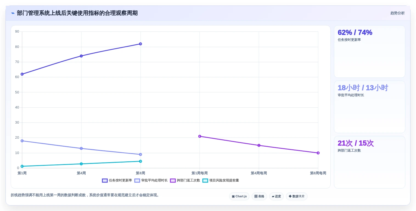The height and width of the screenshot is (211, 416).
Task: Click the 进度 tag
Action: point(276,196)
